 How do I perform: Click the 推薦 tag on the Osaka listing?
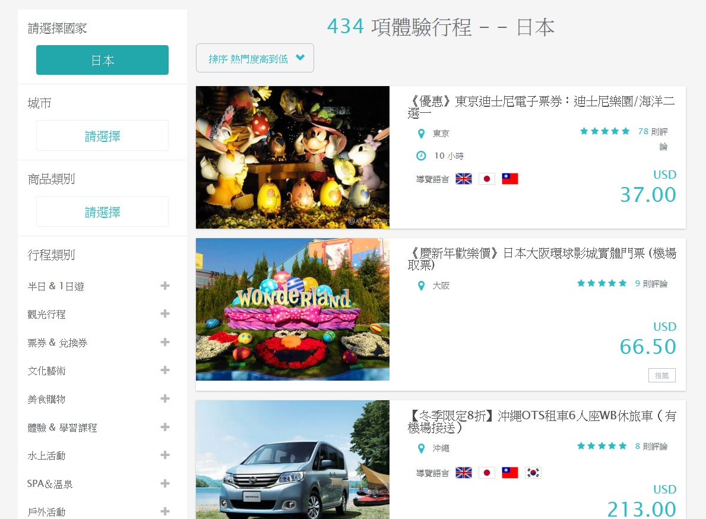click(x=662, y=375)
